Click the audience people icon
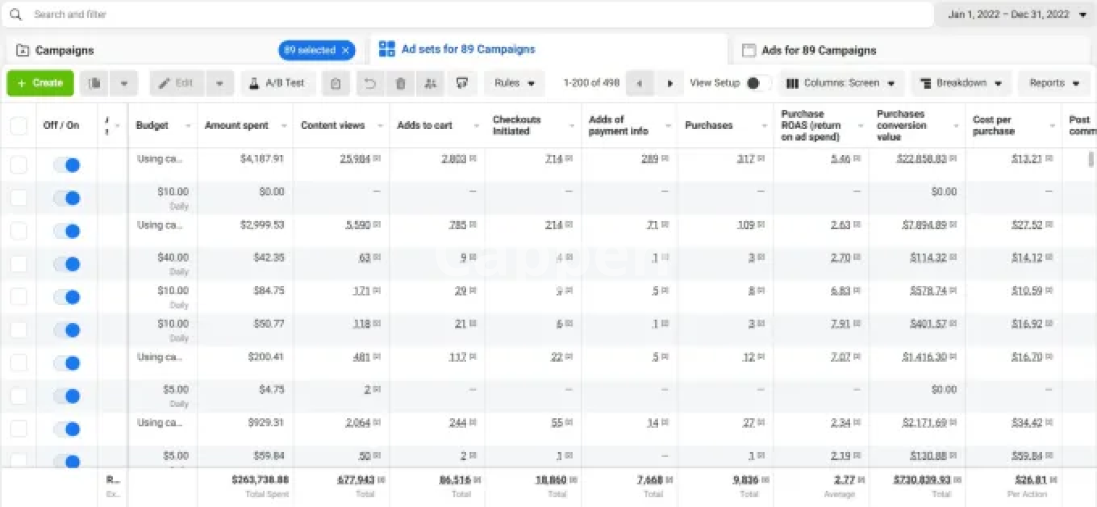This screenshot has width=1097, height=507. 431,83
